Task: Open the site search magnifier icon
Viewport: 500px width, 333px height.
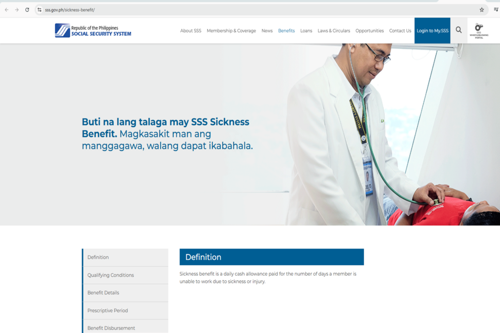Action: [458, 30]
